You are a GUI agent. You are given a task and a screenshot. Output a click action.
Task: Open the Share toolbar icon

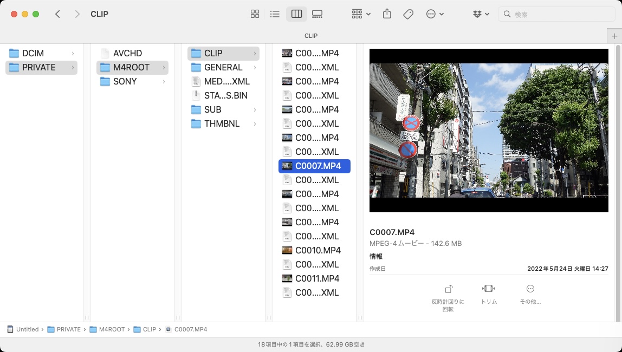coord(387,14)
